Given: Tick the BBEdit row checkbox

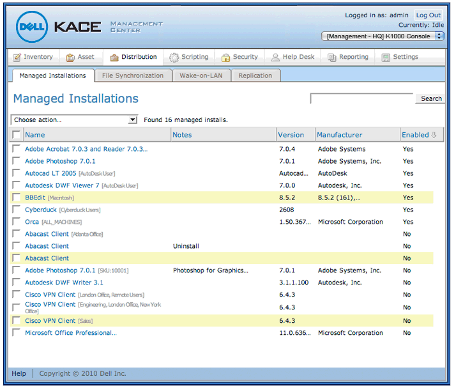Looking at the screenshot, I should pos(17,198).
